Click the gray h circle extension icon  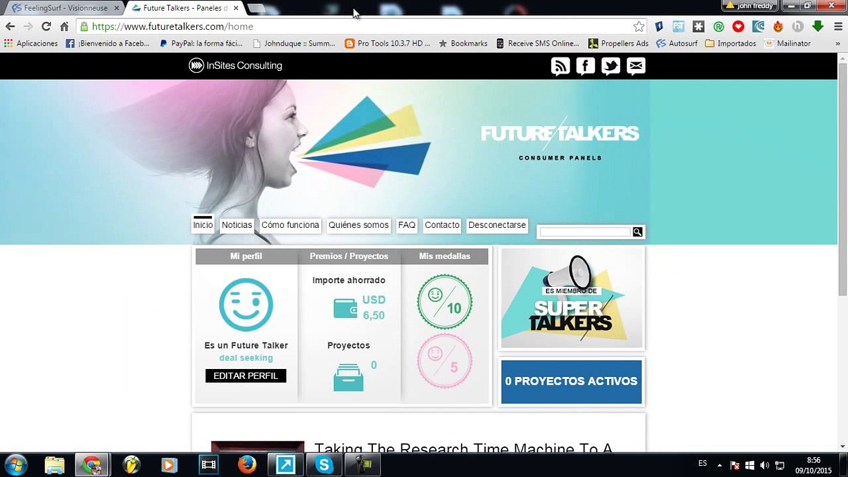[x=798, y=26]
